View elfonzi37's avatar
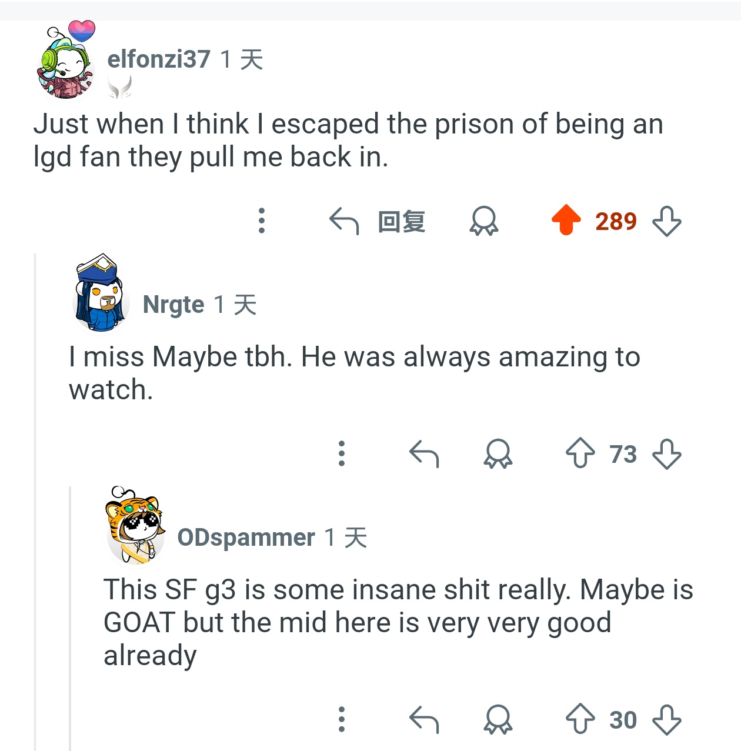The width and height of the screenshot is (741, 751). tap(66, 61)
